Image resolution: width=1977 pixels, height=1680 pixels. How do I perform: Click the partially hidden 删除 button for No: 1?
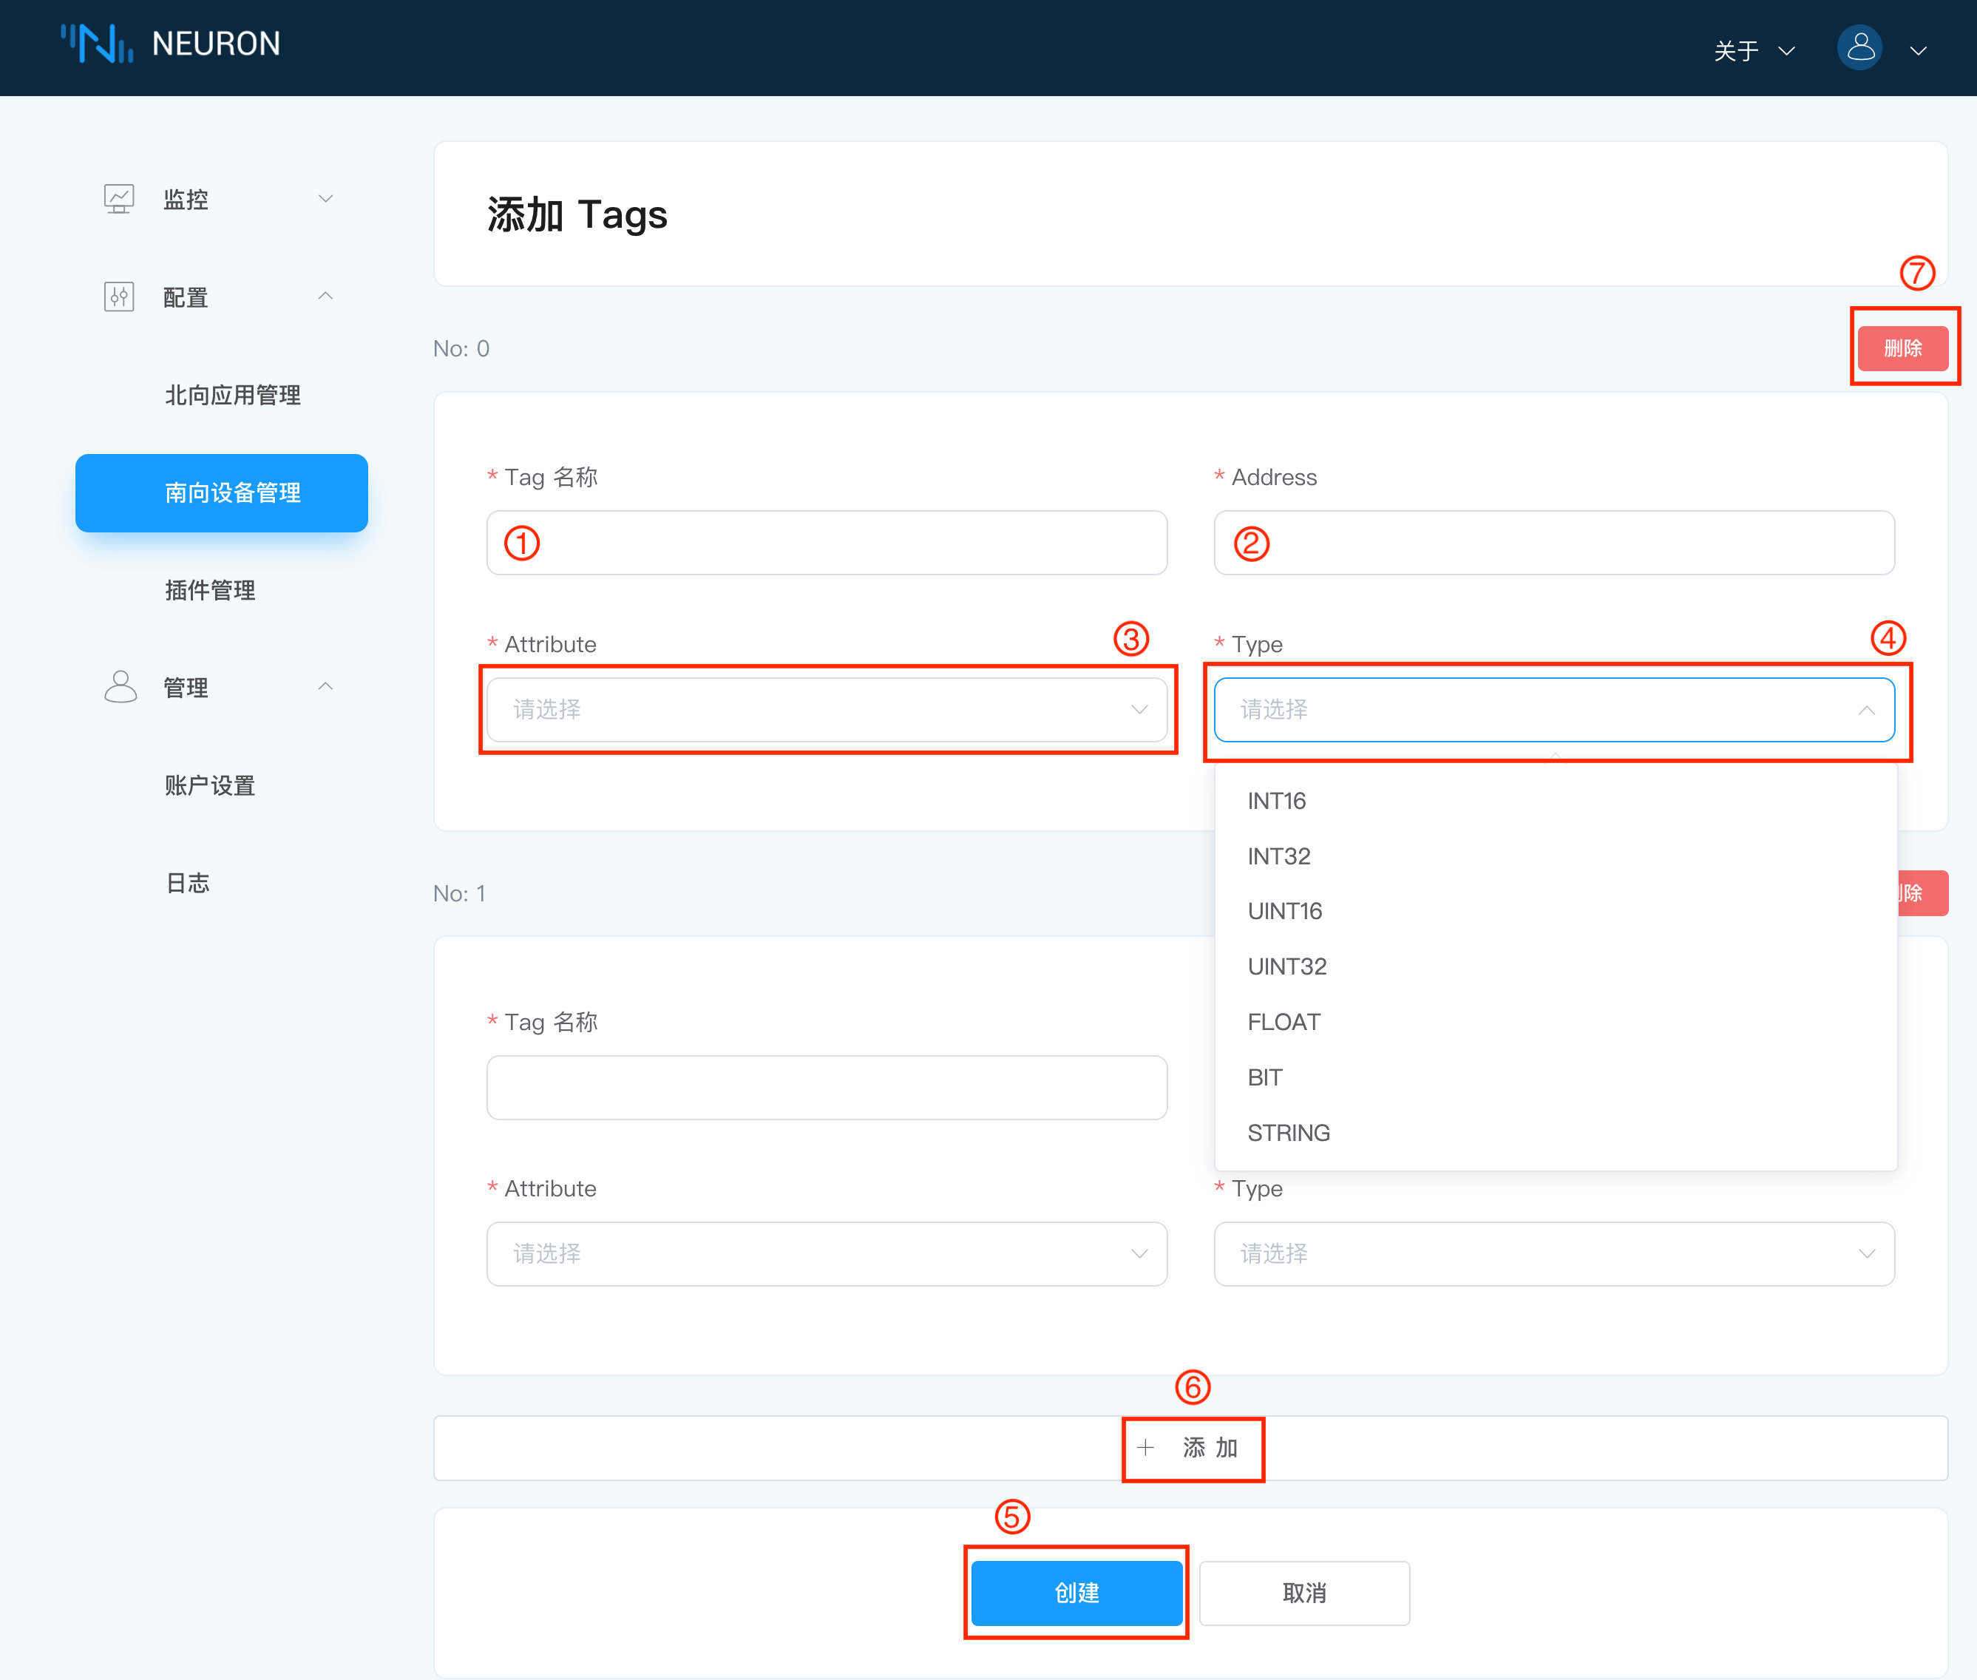tap(1923, 893)
